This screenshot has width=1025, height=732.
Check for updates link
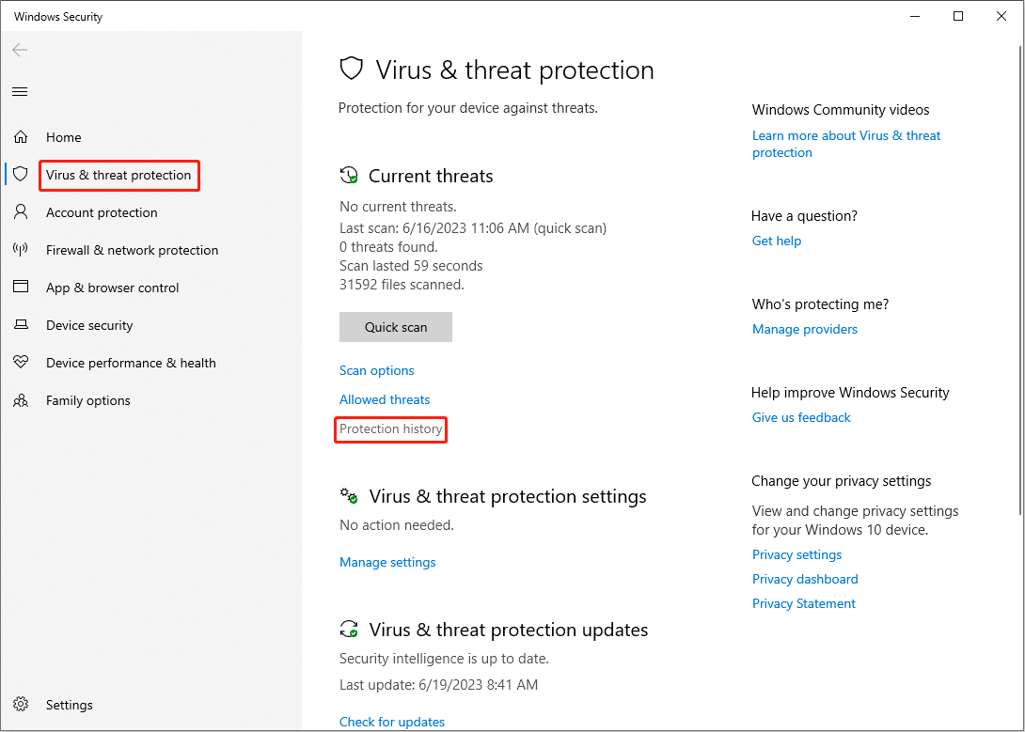coord(391,722)
